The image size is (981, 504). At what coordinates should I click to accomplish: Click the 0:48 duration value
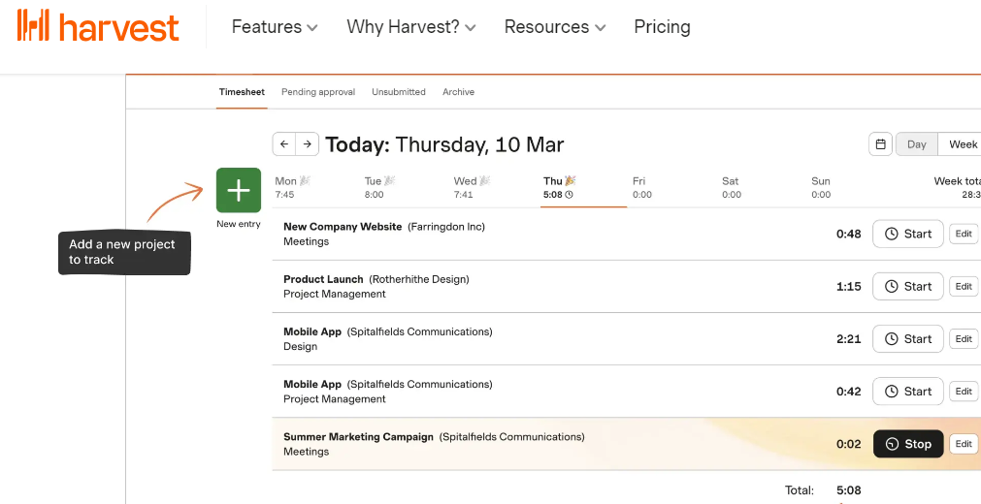(848, 234)
